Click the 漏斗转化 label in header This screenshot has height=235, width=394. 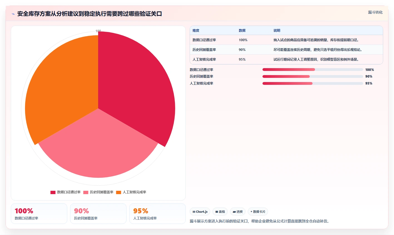click(375, 12)
